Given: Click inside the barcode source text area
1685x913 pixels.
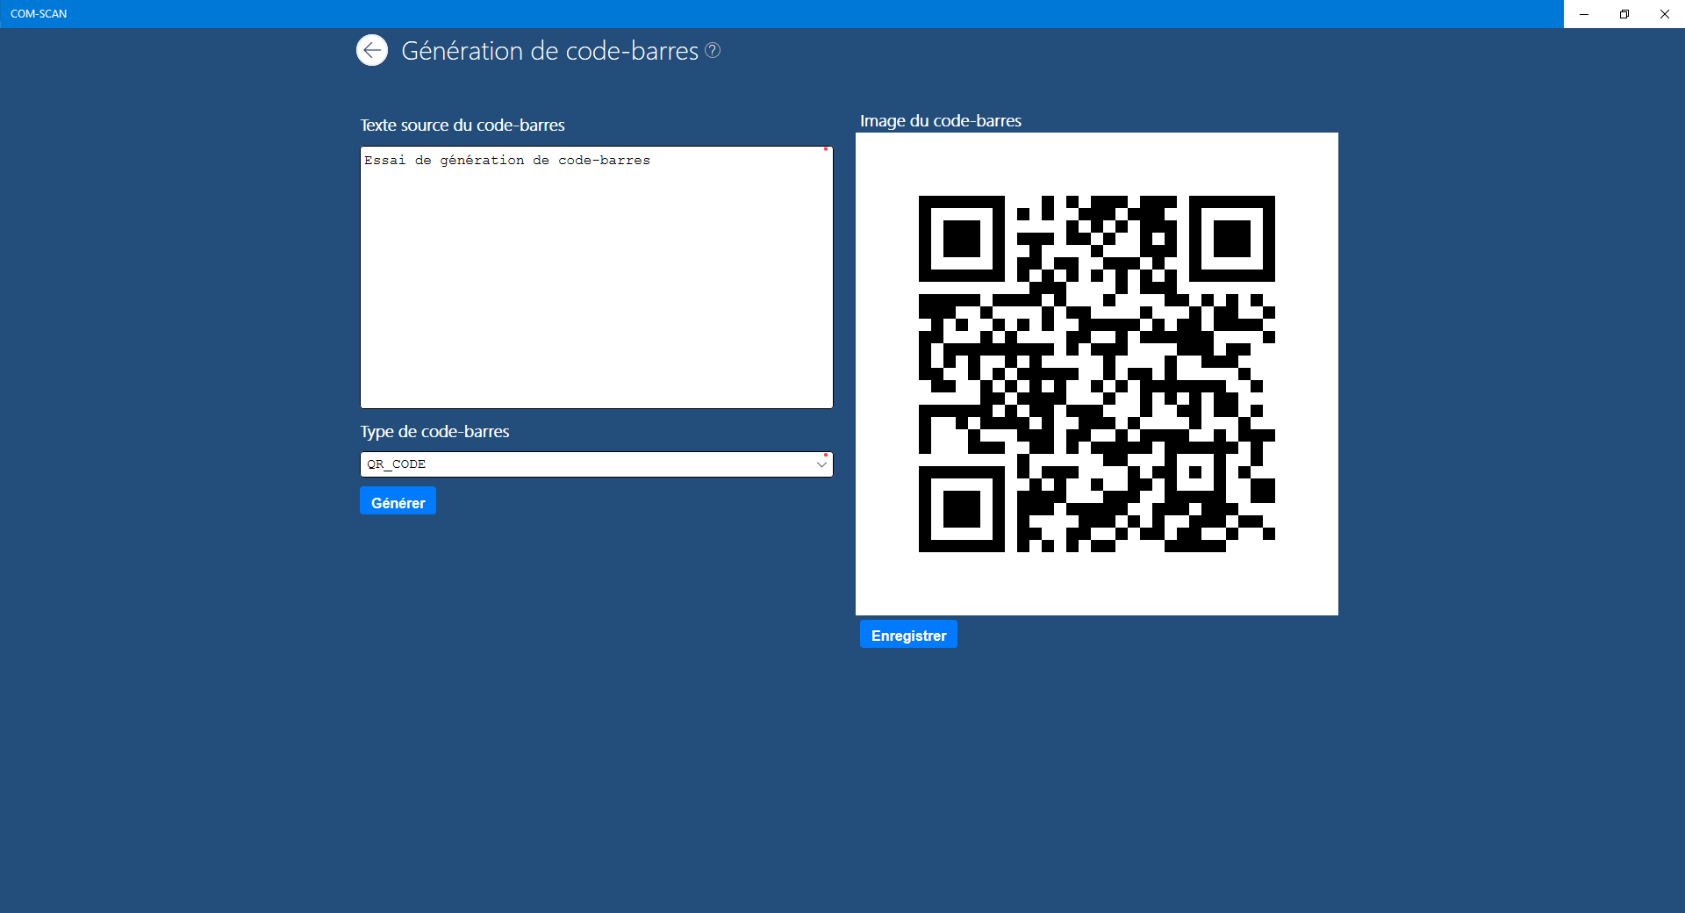Looking at the screenshot, I should pyautogui.click(x=596, y=277).
